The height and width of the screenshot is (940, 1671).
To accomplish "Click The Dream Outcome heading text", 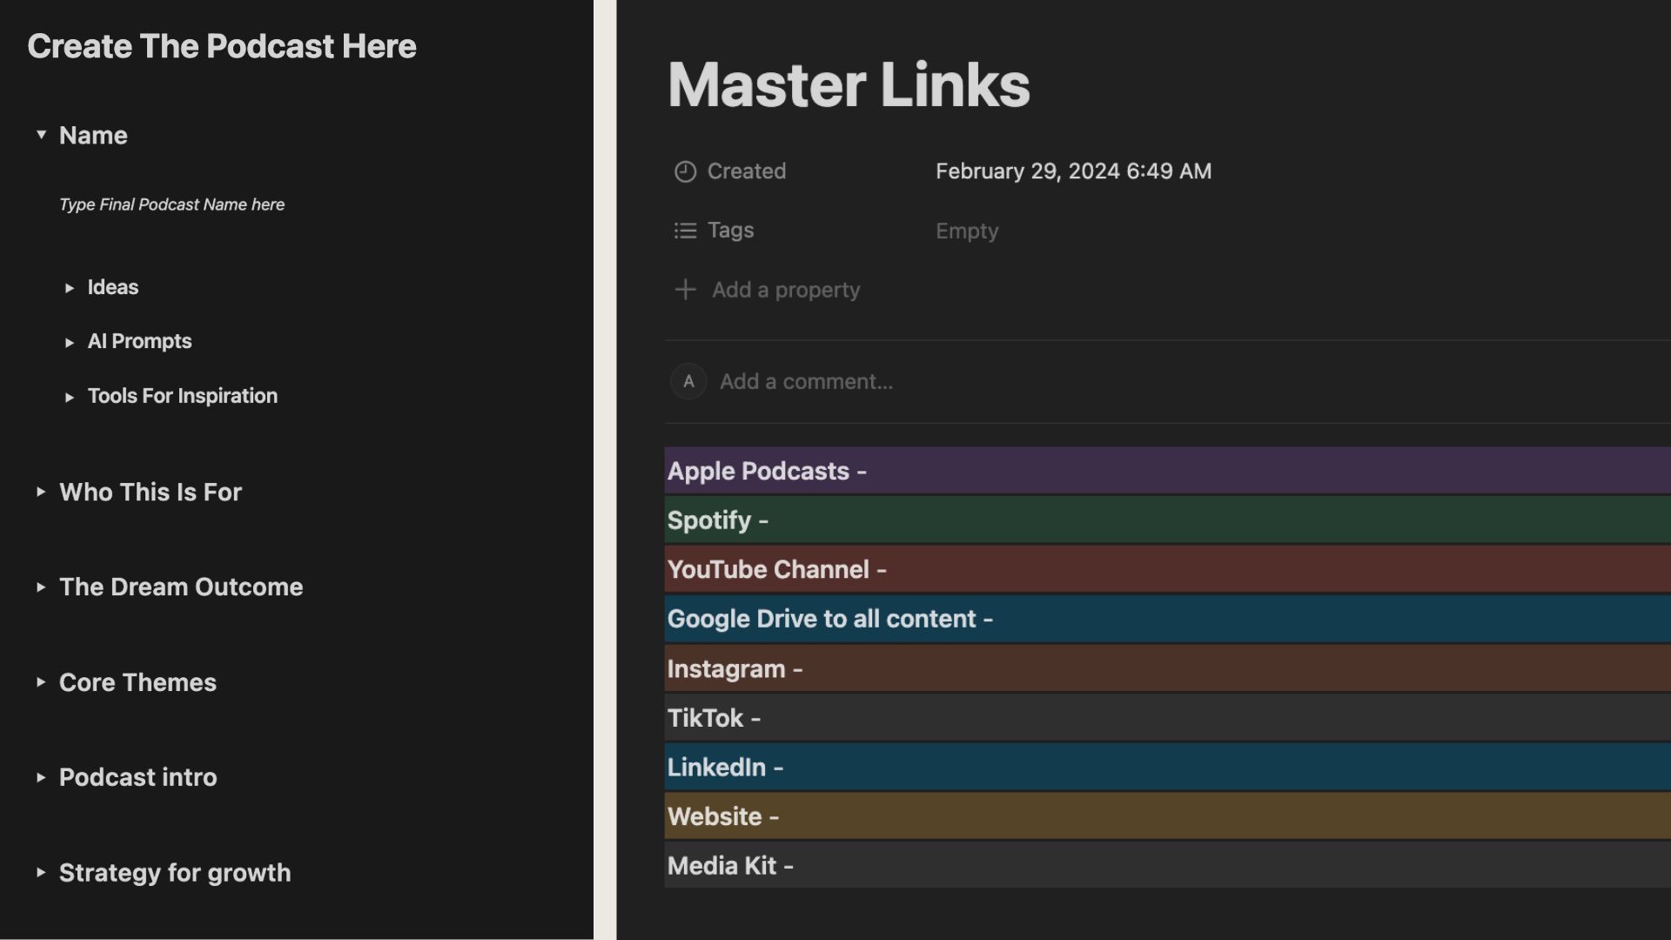I will click(181, 587).
